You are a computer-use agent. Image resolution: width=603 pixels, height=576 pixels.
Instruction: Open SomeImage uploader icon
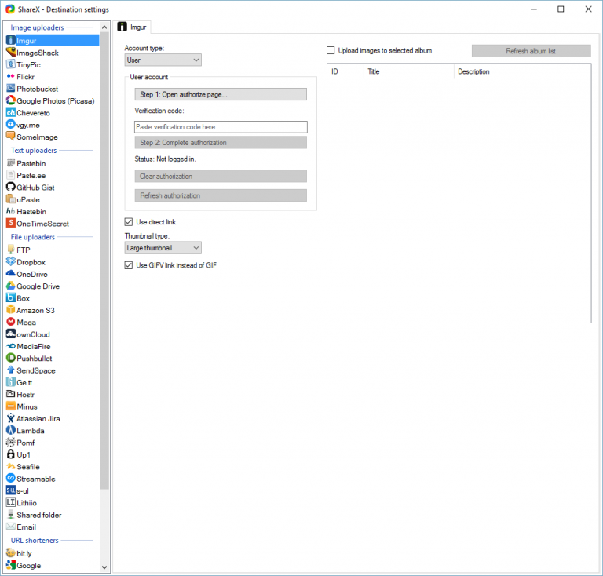(x=11, y=137)
